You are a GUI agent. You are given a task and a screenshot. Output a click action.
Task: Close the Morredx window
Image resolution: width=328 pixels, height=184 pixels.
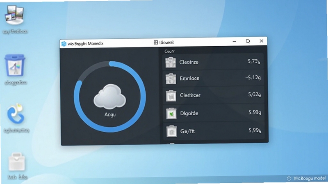coord(262,41)
